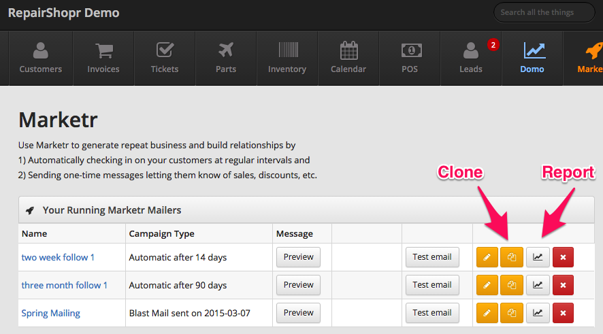Edit the Spring Mailing campaign
Screen dimensions: 603x334
[x=487, y=313]
